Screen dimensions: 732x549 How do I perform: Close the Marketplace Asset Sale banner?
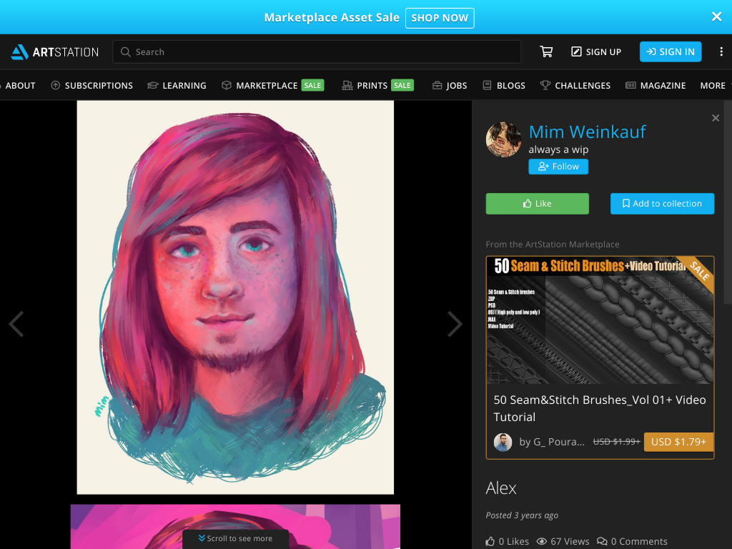[x=716, y=17]
